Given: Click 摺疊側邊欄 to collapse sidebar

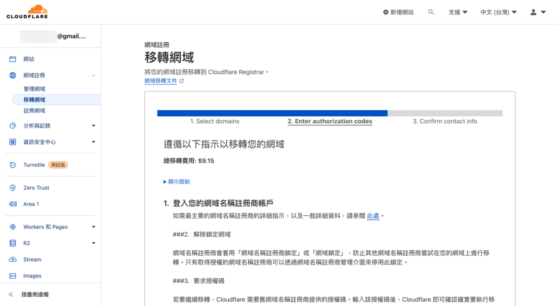Looking at the screenshot, I should [x=35, y=294].
